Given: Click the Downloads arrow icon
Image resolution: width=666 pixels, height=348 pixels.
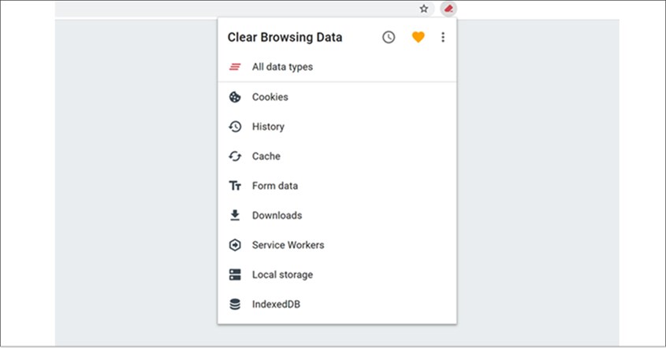Looking at the screenshot, I should tap(235, 215).
